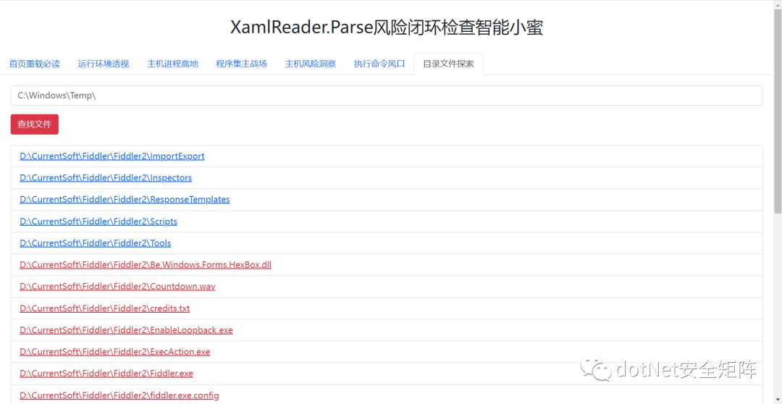Image resolution: width=782 pixels, height=404 pixels.
Task: Open the Fiddler2\Inspectors folder link
Action: coord(106,177)
